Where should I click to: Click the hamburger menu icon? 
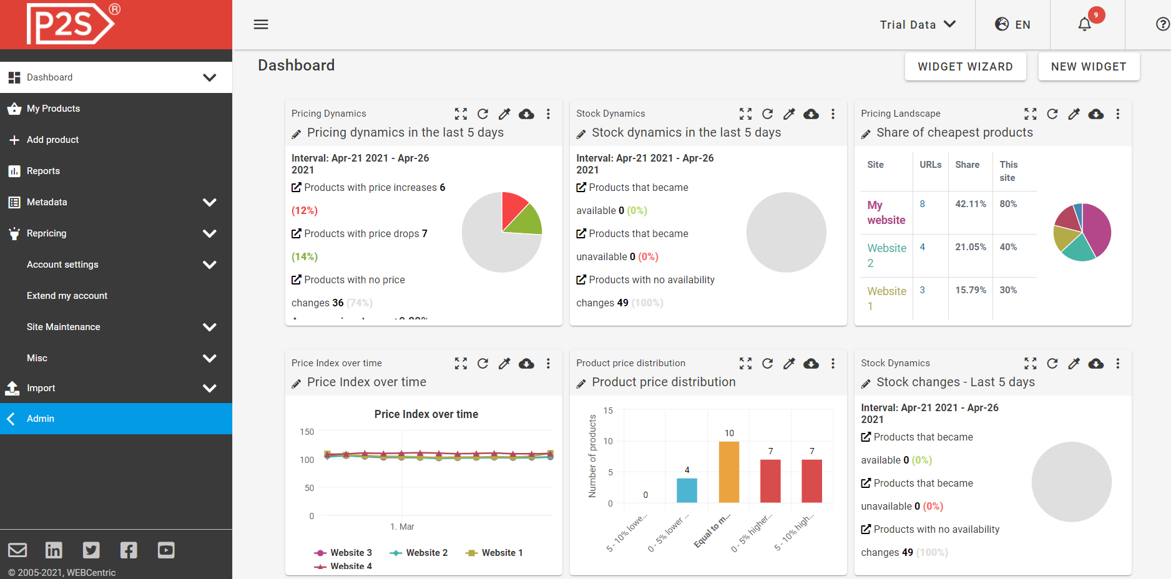(x=260, y=24)
